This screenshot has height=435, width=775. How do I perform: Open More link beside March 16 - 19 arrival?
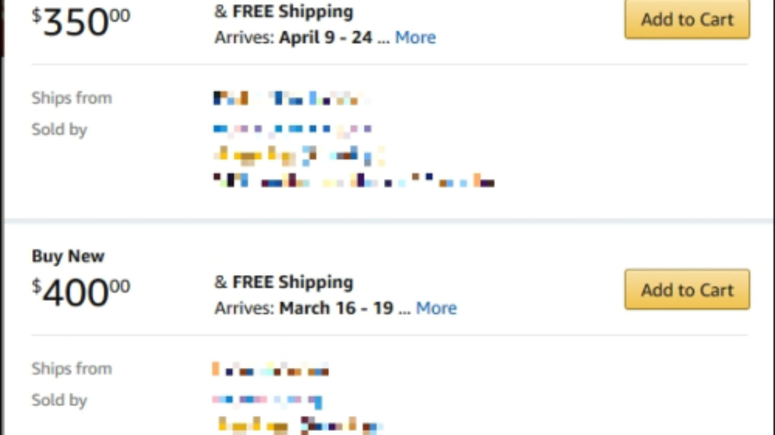point(436,308)
